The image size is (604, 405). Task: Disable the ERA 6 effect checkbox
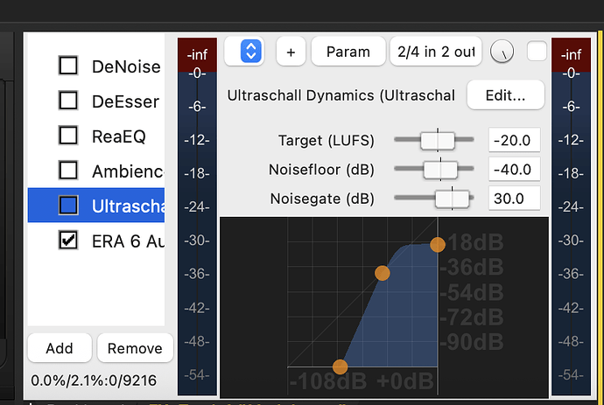(x=68, y=241)
